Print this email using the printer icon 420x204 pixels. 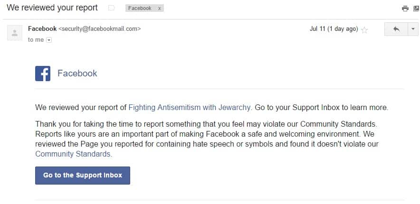pyautogui.click(x=405, y=9)
